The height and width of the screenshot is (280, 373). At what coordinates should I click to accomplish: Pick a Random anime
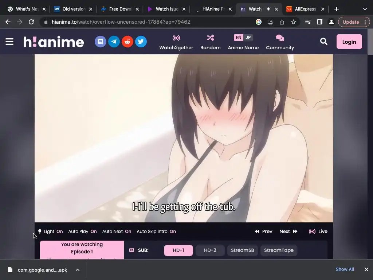(x=210, y=42)
